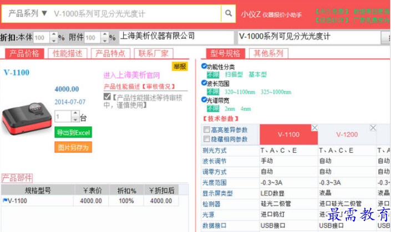Click the 显示屏类型 parameter row label
Viewport: 395px width, 232px height.
[x=217, y=193]
